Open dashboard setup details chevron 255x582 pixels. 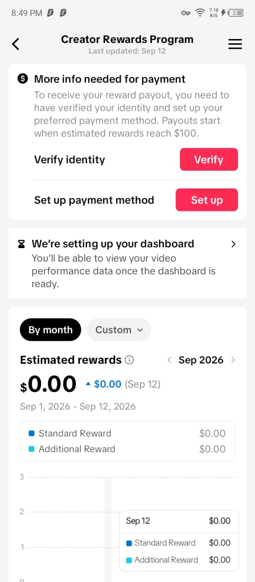coord(234,244)
